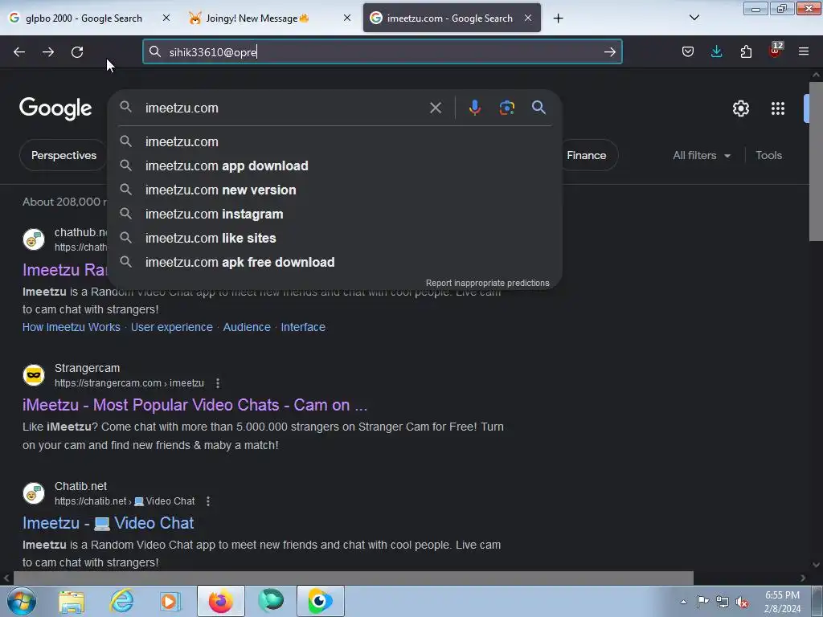Reload the current page

click(x=77, y=52)
